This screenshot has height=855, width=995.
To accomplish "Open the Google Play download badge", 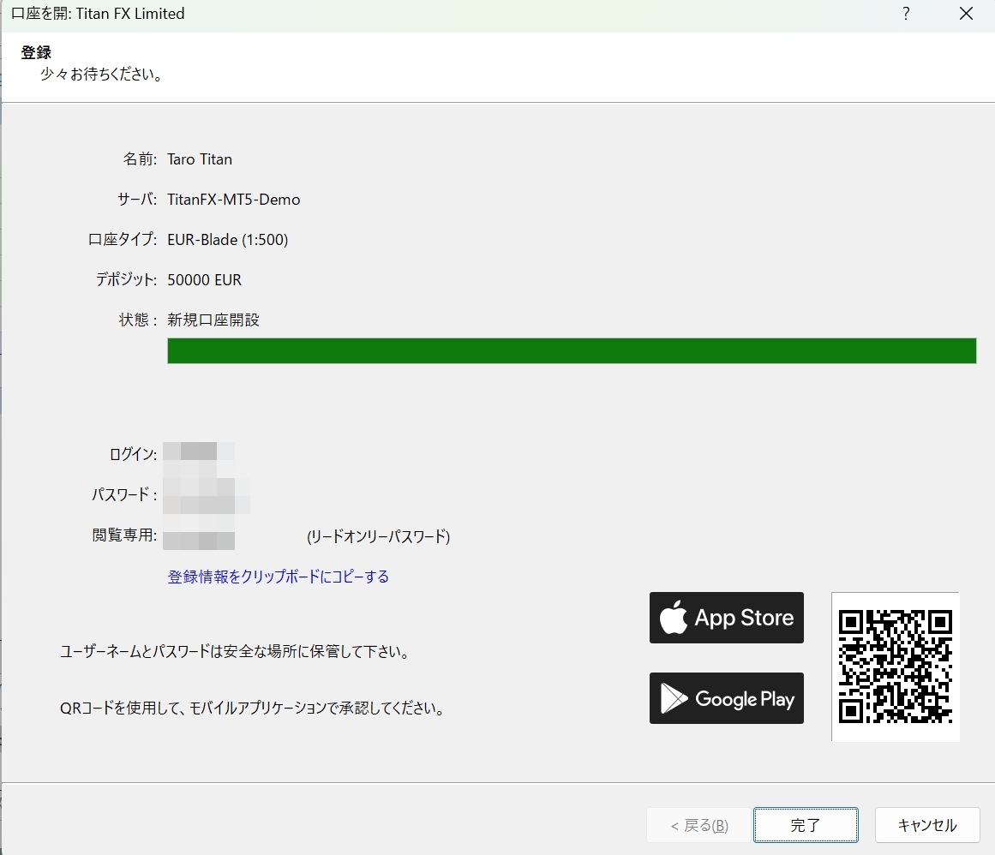I will point(727,698).
